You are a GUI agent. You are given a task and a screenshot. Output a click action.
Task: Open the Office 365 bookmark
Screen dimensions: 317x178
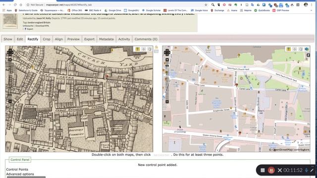coord(75,10)
